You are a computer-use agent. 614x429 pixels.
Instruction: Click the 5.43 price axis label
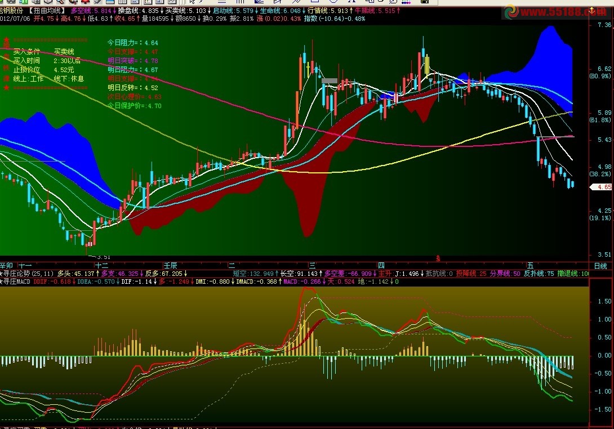pyautogui.click(x=604, y=140)
